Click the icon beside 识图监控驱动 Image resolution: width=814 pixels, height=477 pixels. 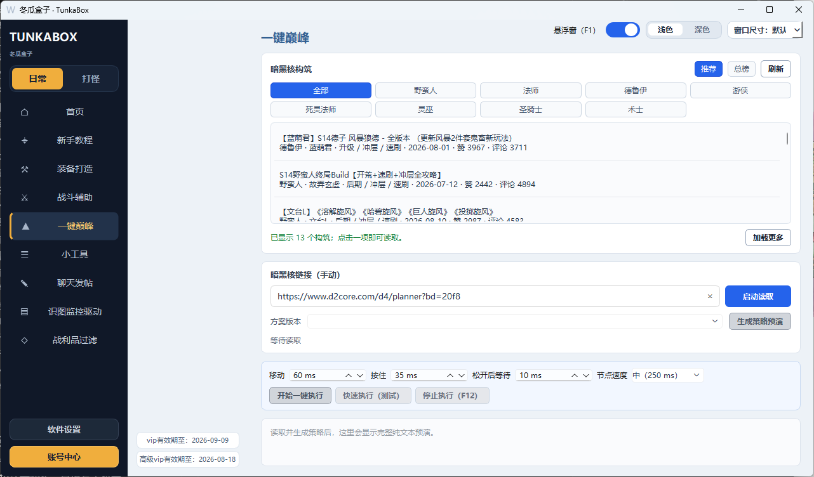(x=24, y=312)
